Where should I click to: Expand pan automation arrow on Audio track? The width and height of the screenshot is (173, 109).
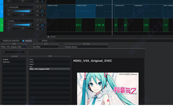(x=9, y=29)
